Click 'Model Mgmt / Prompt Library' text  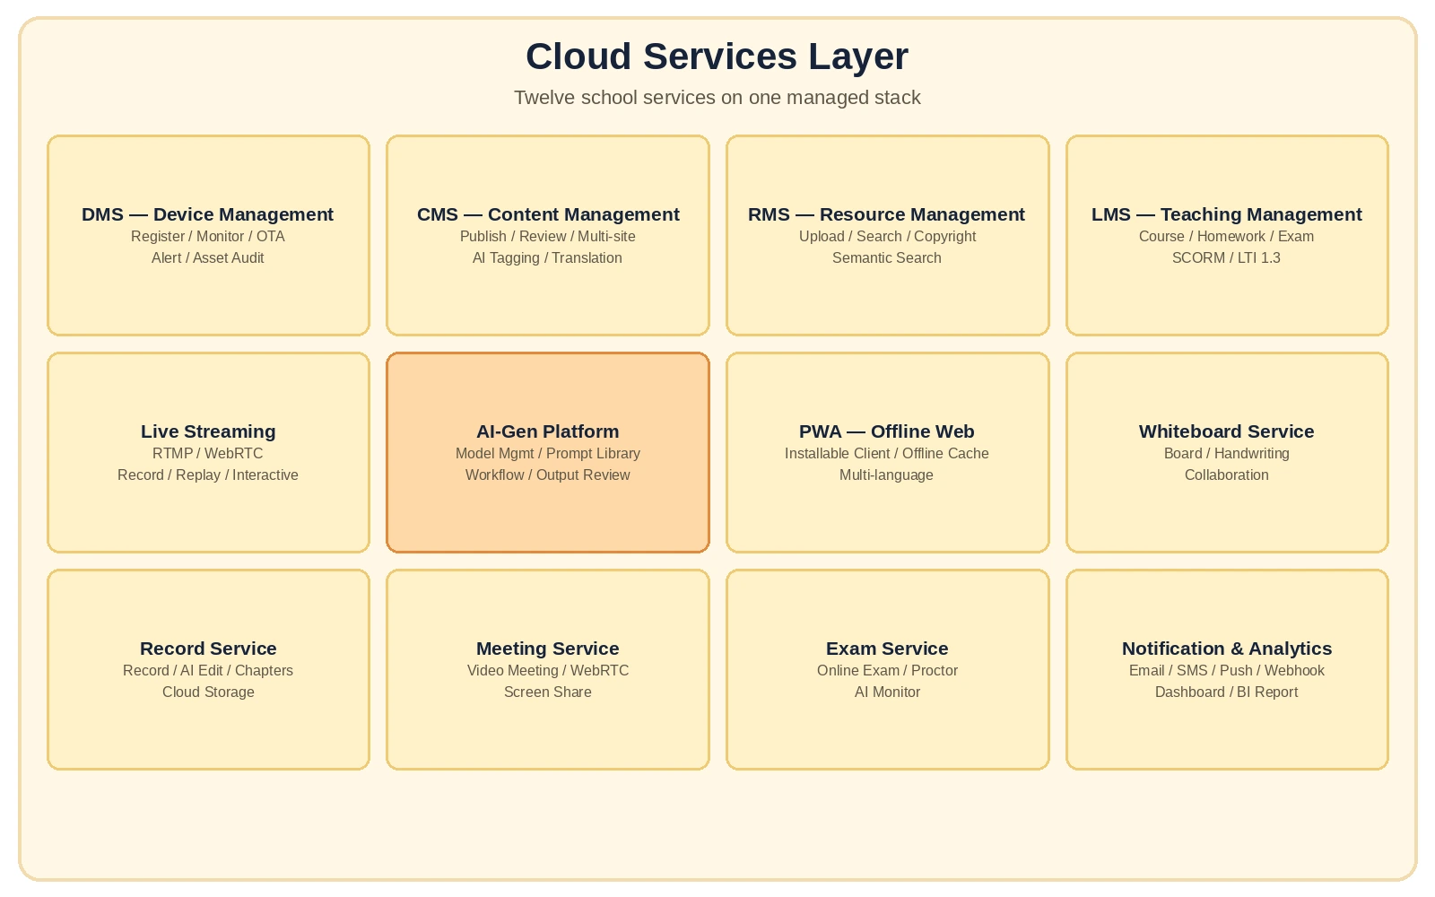tap(548, 454)
